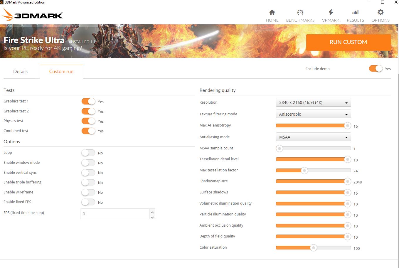Click the Depth of field quality slider handle
Image resolution: width=399 pixels, height=268 pixels.
click(x=348, y=237)
